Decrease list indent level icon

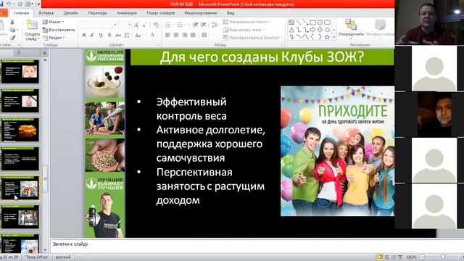[195, 25]
